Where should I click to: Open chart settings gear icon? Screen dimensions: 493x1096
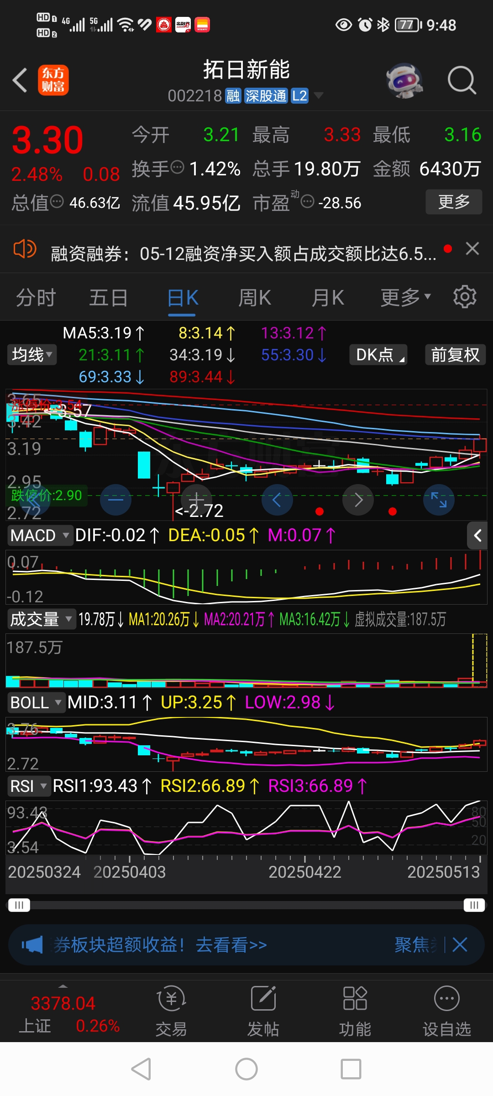pyautogui.click(x=465, y=297)
